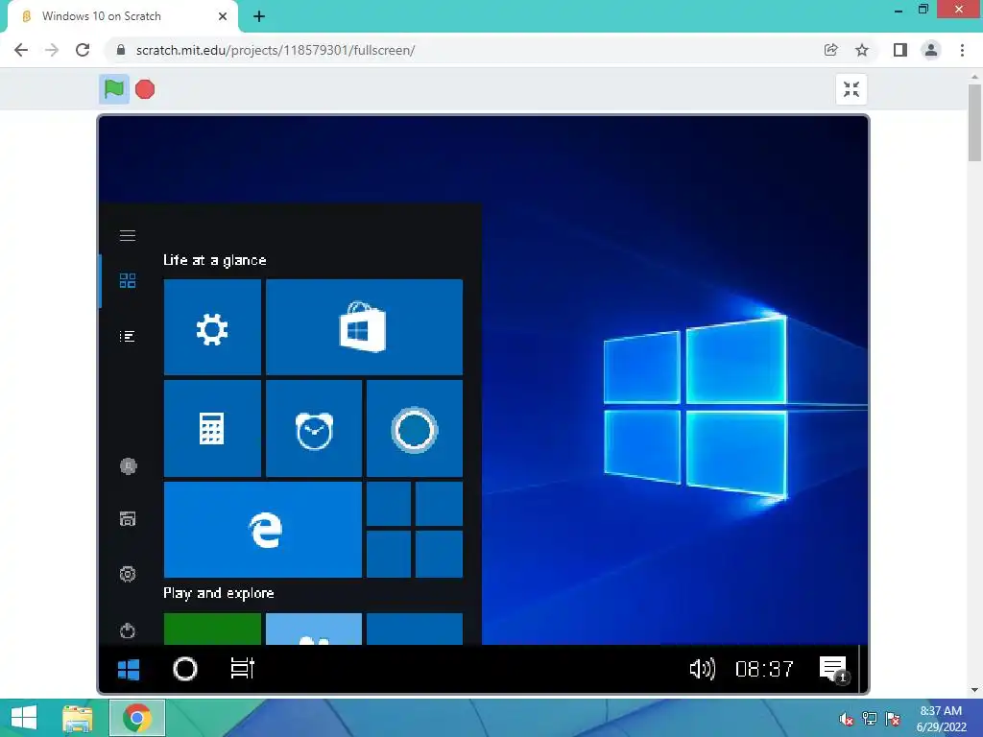Open settings gear in Start sidebar

128,574
